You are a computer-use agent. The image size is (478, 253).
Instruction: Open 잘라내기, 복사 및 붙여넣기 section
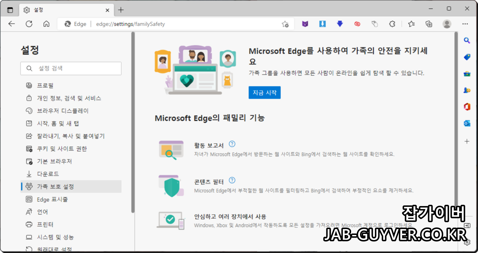point(71,136)
